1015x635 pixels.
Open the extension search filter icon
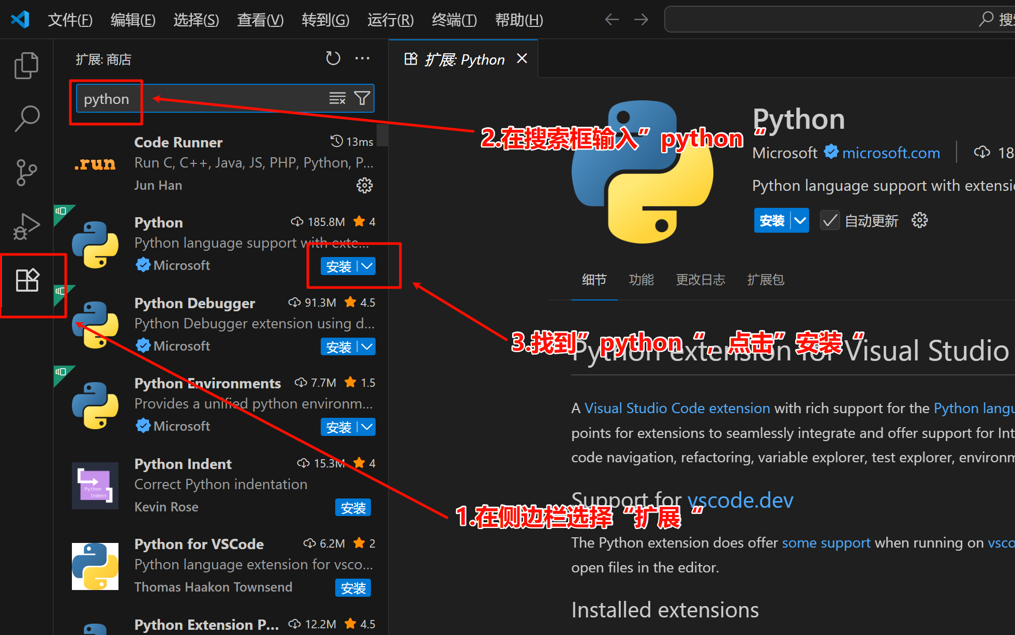click(x=362, y=98)
